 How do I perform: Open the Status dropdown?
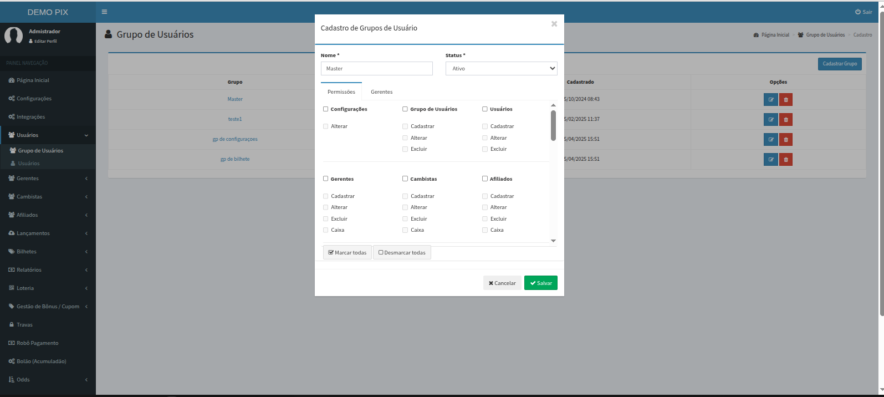[501, 69]
